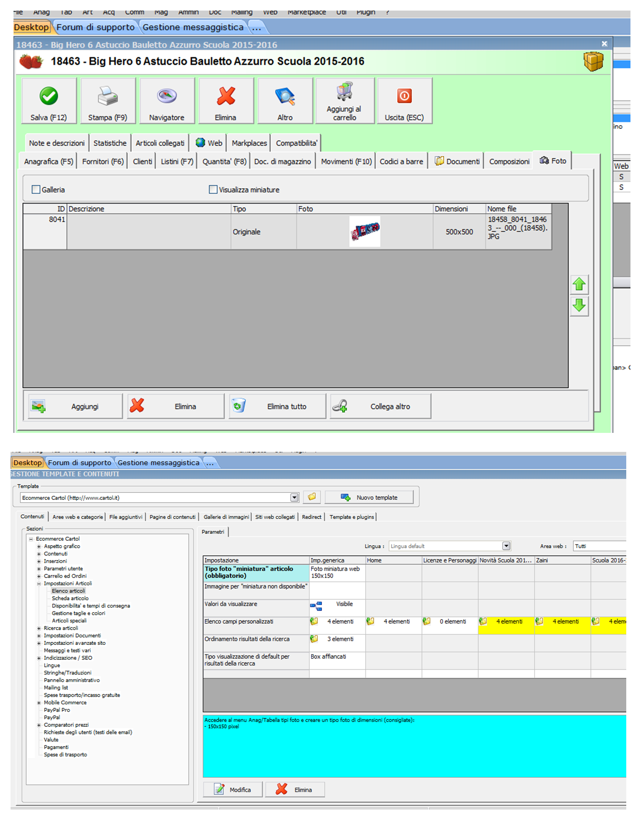Open folder icon in Novità Scuola cell
633x821 pixels.
(483, 621)
